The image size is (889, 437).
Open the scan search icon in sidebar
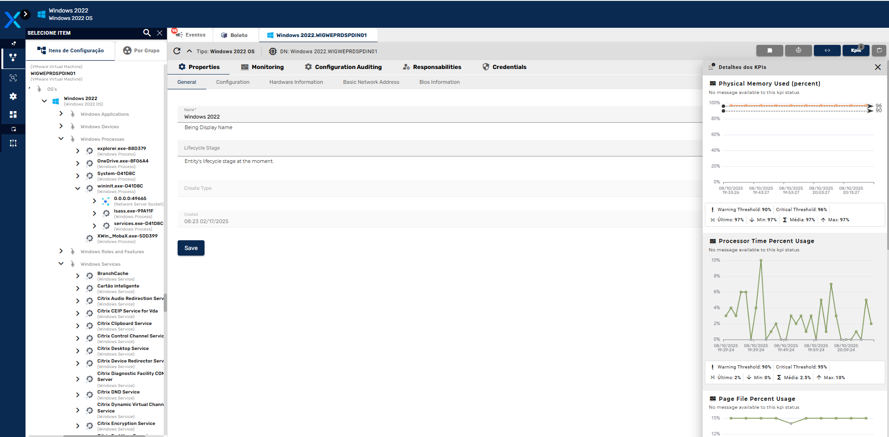pyautogui.click(x=13, y=78)
